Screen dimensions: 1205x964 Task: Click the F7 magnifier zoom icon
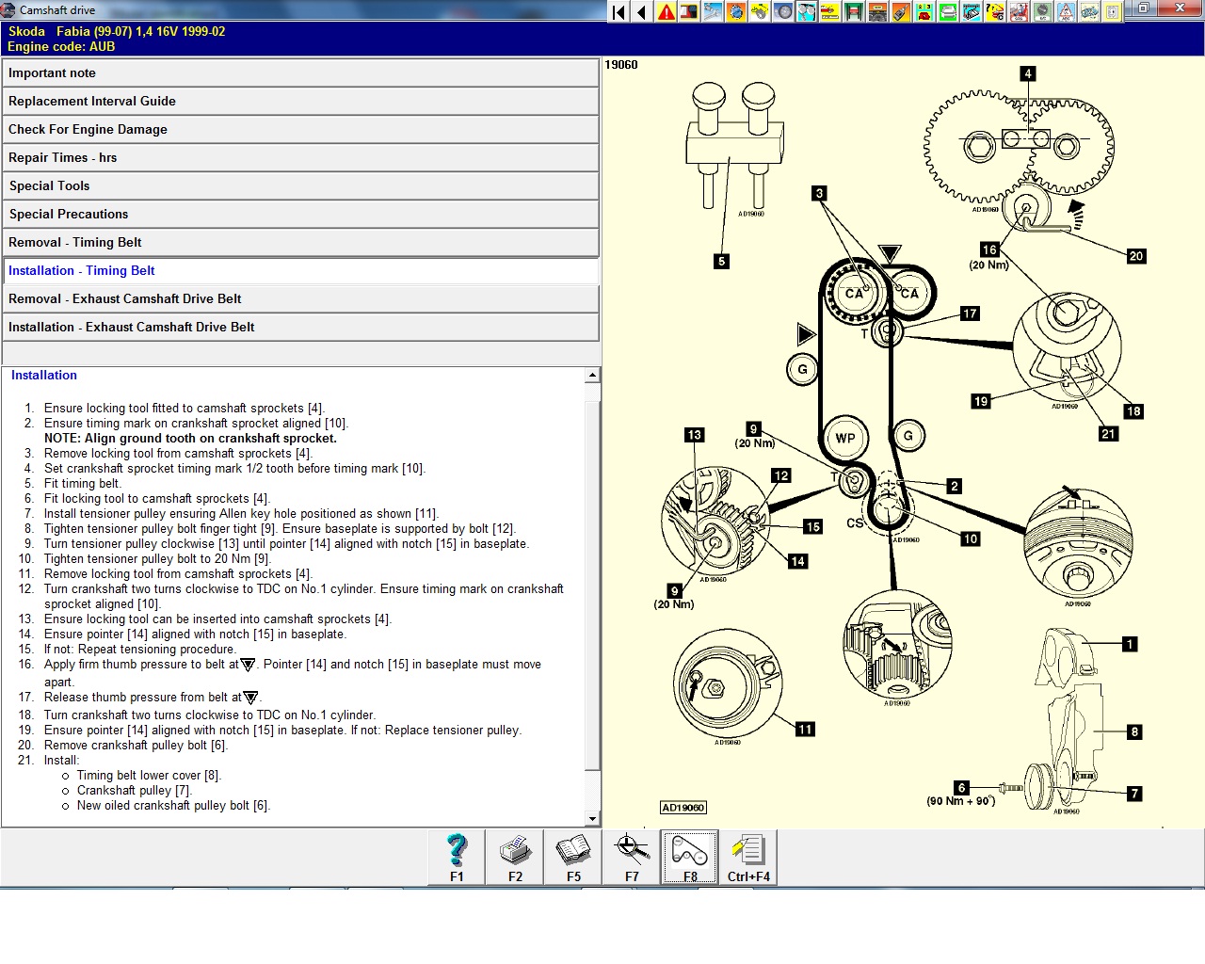click(632, 857)
